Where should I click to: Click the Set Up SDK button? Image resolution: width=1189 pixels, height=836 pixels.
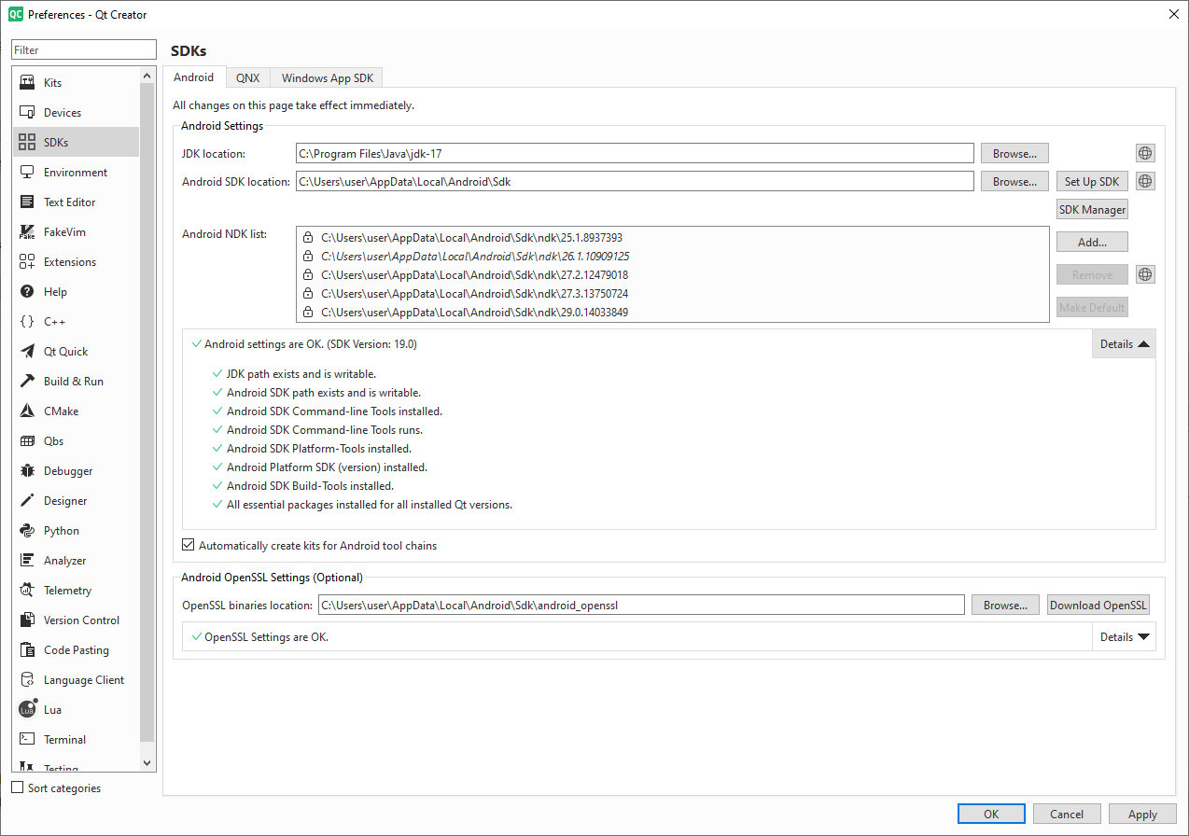click(1092, 181)
